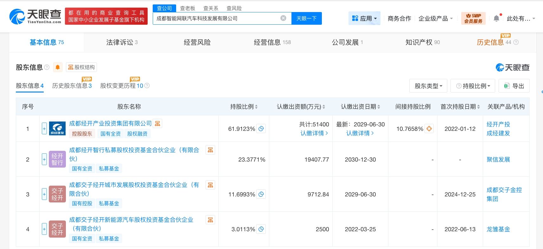Viewport: 543px width, 249px height.
Task: Click the orange alert bell beside 股东信息
Action: point(57,67)
